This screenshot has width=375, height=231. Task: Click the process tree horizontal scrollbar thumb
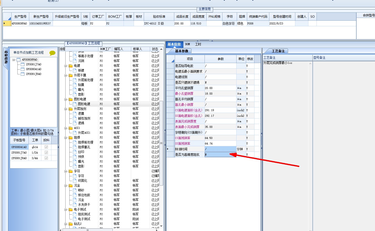[x=87, y=230]
